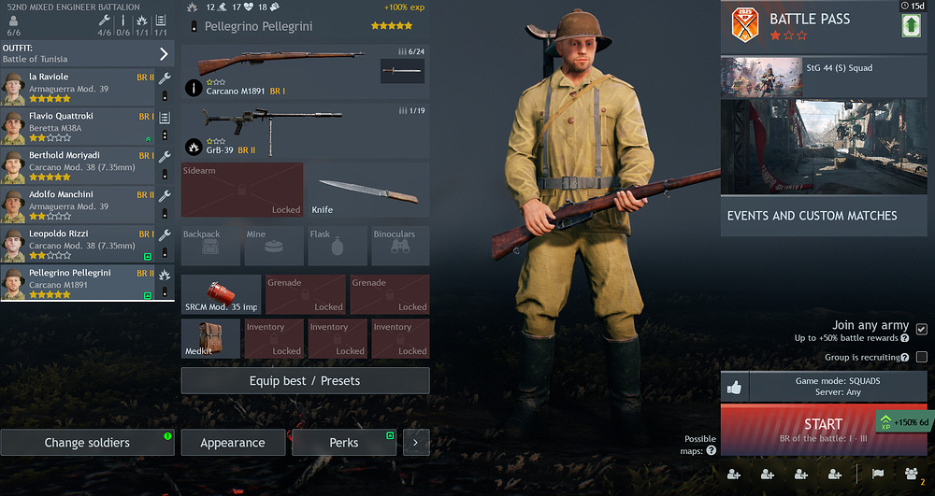Select soldier Flavio Quattroki in squad list
Viewport: 935px width, 496px height.
tap(79, 127)
